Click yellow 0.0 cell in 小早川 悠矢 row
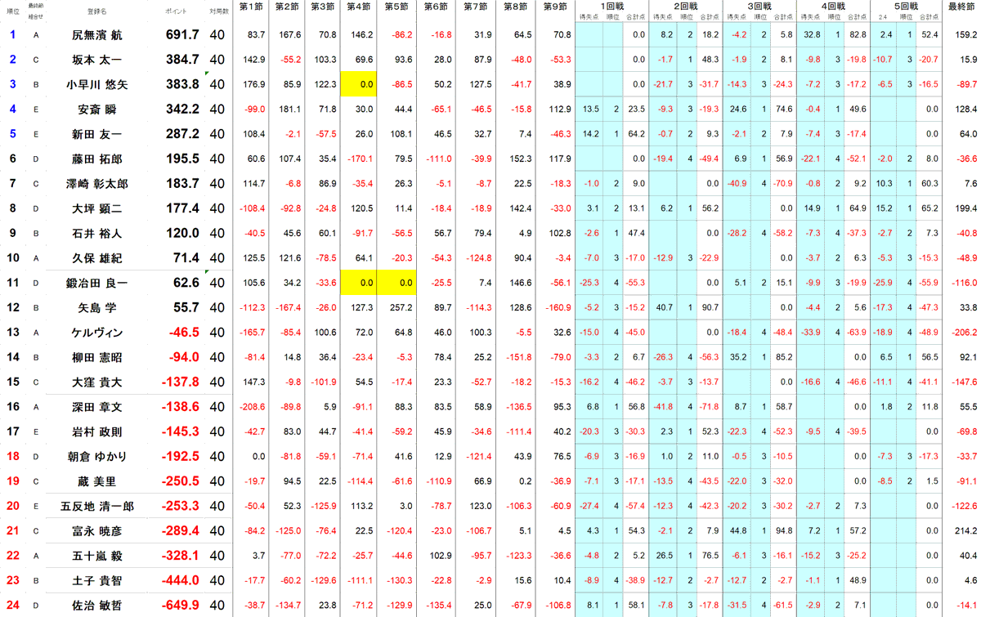 [x=361, y=84]
